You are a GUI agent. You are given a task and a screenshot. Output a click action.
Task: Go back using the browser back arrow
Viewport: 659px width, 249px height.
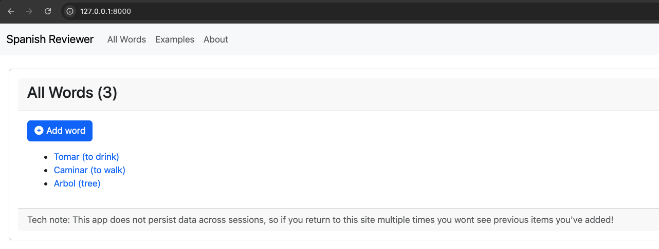(11, 11)
